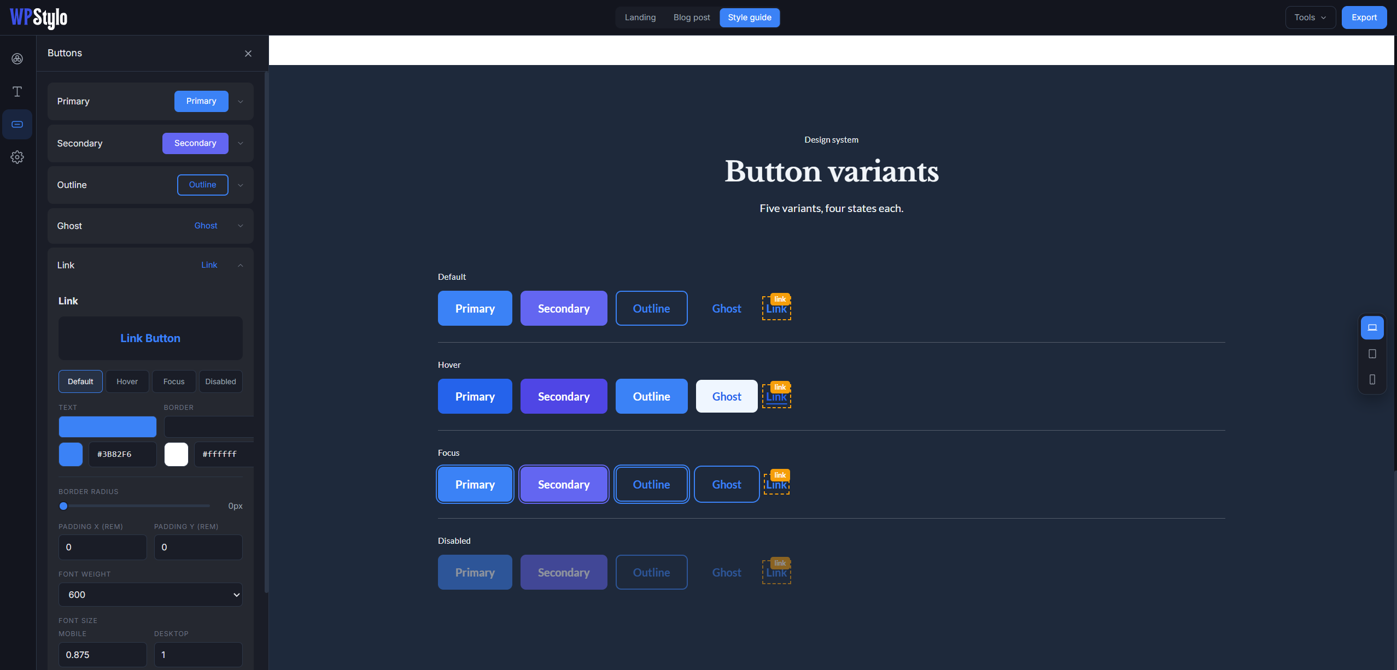This screenshot has width=1397, height=670.
Task: Click the small blue text color swatch
Action: click(71, 454)
